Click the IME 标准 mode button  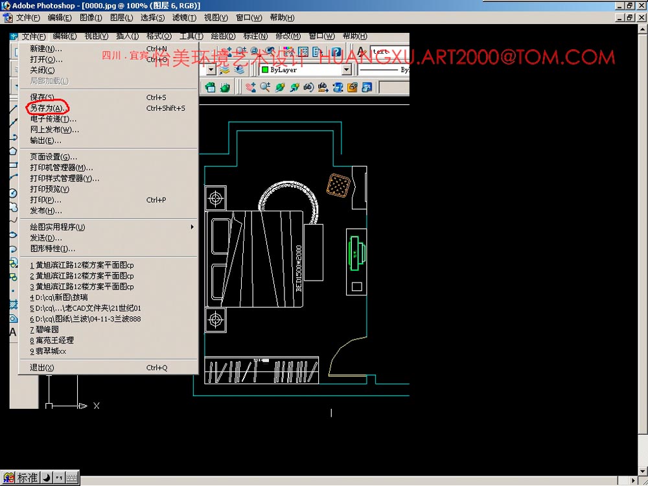click(x=28, y=478)
